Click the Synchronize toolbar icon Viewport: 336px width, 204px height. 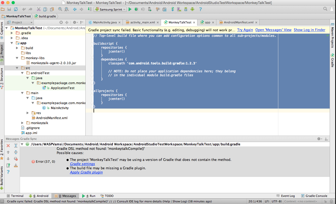coord(16,9)
